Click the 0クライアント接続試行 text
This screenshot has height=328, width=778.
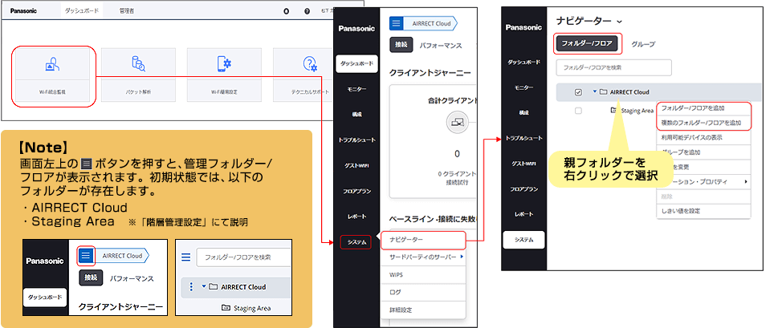(457, 178)
